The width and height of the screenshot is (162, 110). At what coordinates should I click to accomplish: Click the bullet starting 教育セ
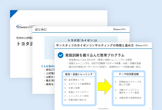[x=49, y=84]
